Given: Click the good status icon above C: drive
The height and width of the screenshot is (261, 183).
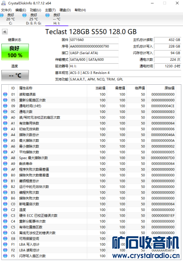Looking at the screenshot, I should click(x=2, y=15).
